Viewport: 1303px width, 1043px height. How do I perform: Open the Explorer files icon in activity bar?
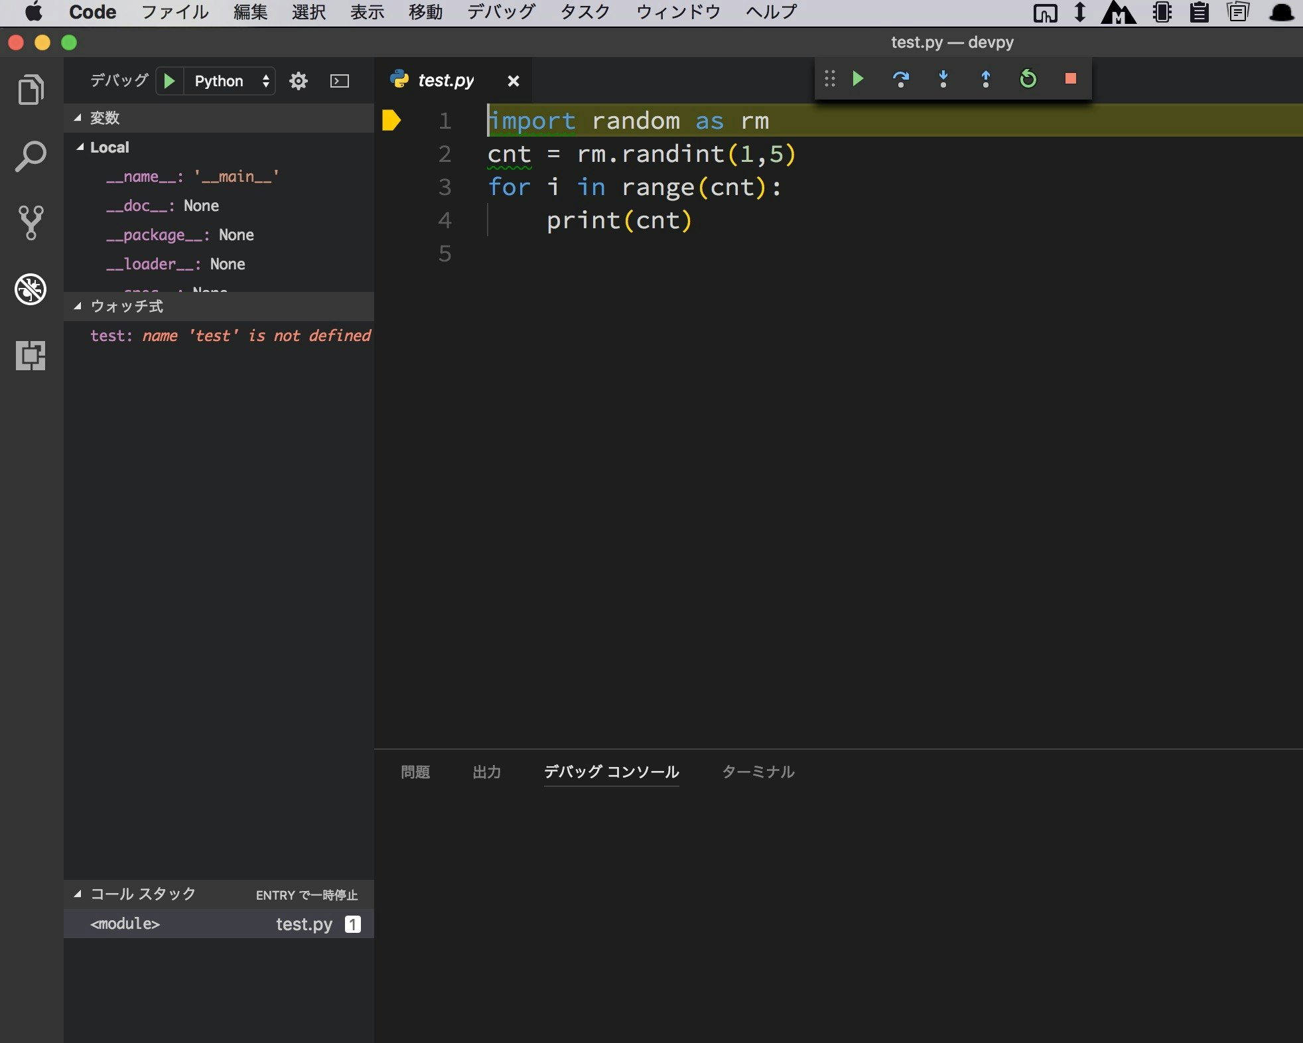click(x=31, y=90)
